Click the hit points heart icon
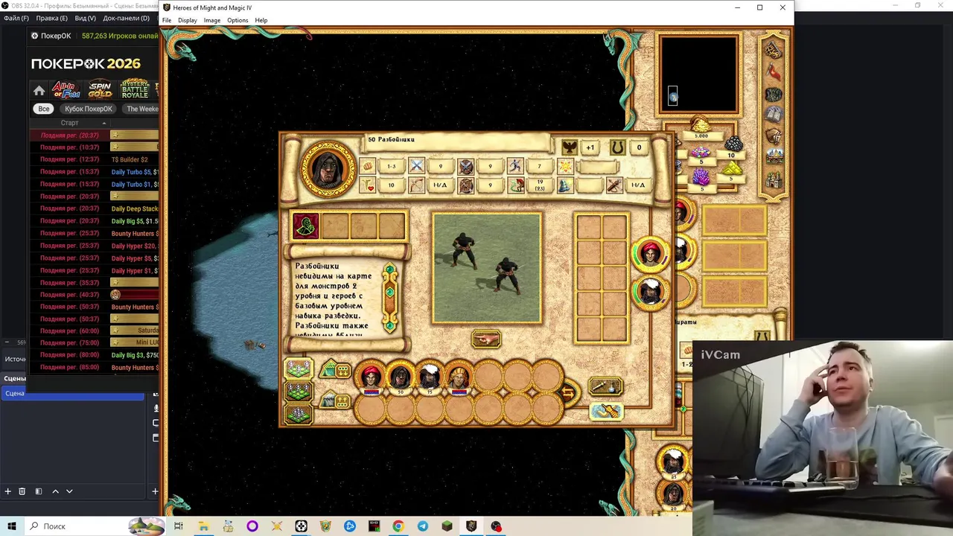Image resolution: width=953 pixels, height=536 pixels. pyautogui.click(x=367, y=185)
